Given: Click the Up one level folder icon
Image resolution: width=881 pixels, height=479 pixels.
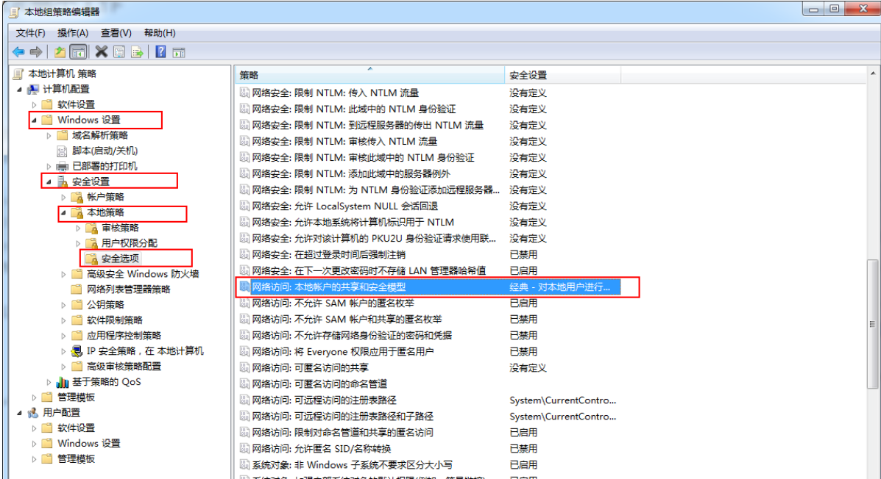Looking at the screenshot, I should pos(60,52).
